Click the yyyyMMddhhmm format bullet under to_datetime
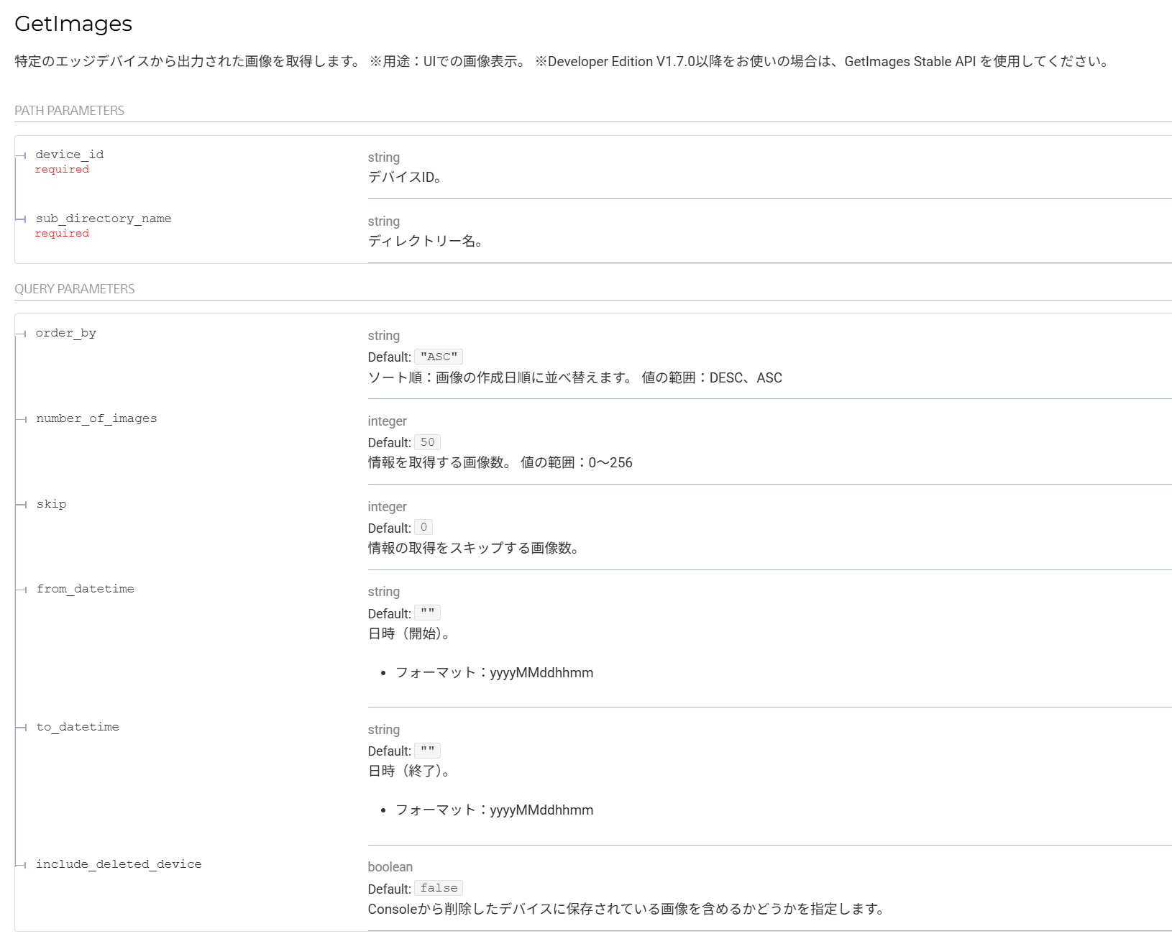The width and height of the screenshot is (1172, 939). (x=495, y=810)
